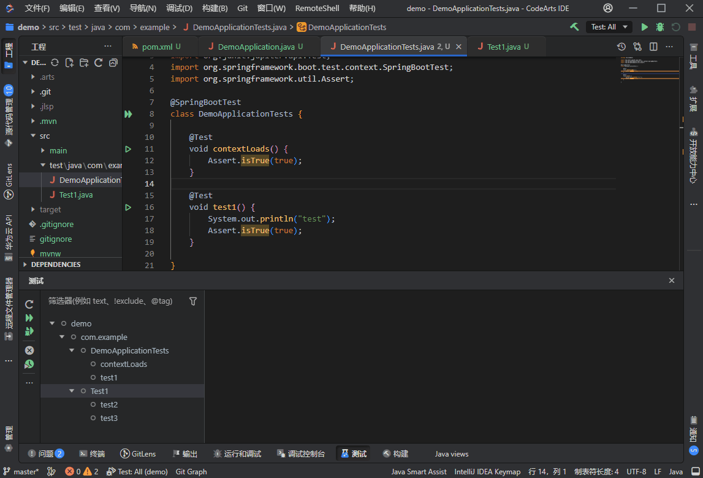The image size is (703, 478).
Task: Open the Test: All run configuration dropdown
Action: [609, 26]
